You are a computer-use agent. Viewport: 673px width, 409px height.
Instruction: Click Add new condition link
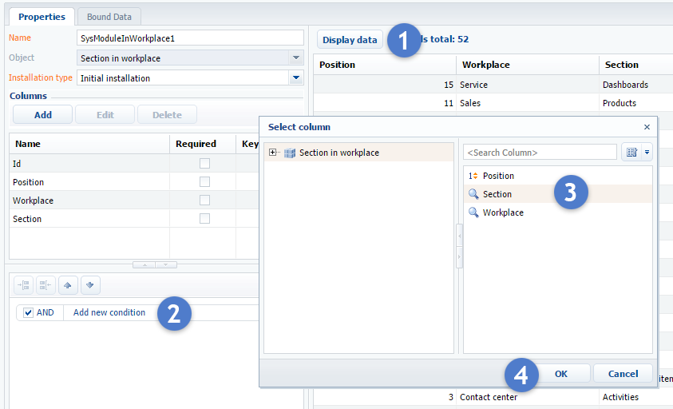click(x=109, y=312)
